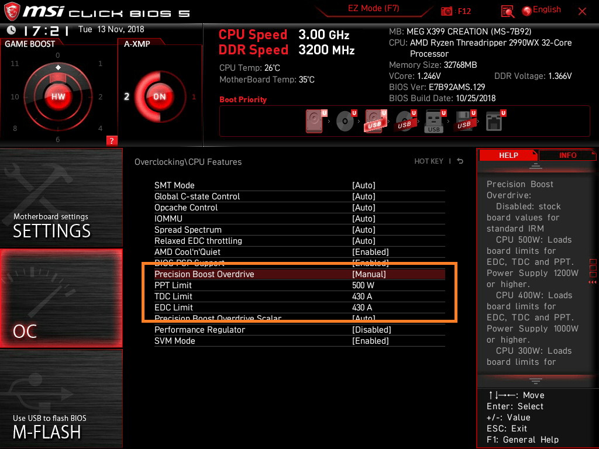
Task: Click the DDR Speed 3200 MHz readout
Action: 287,50
